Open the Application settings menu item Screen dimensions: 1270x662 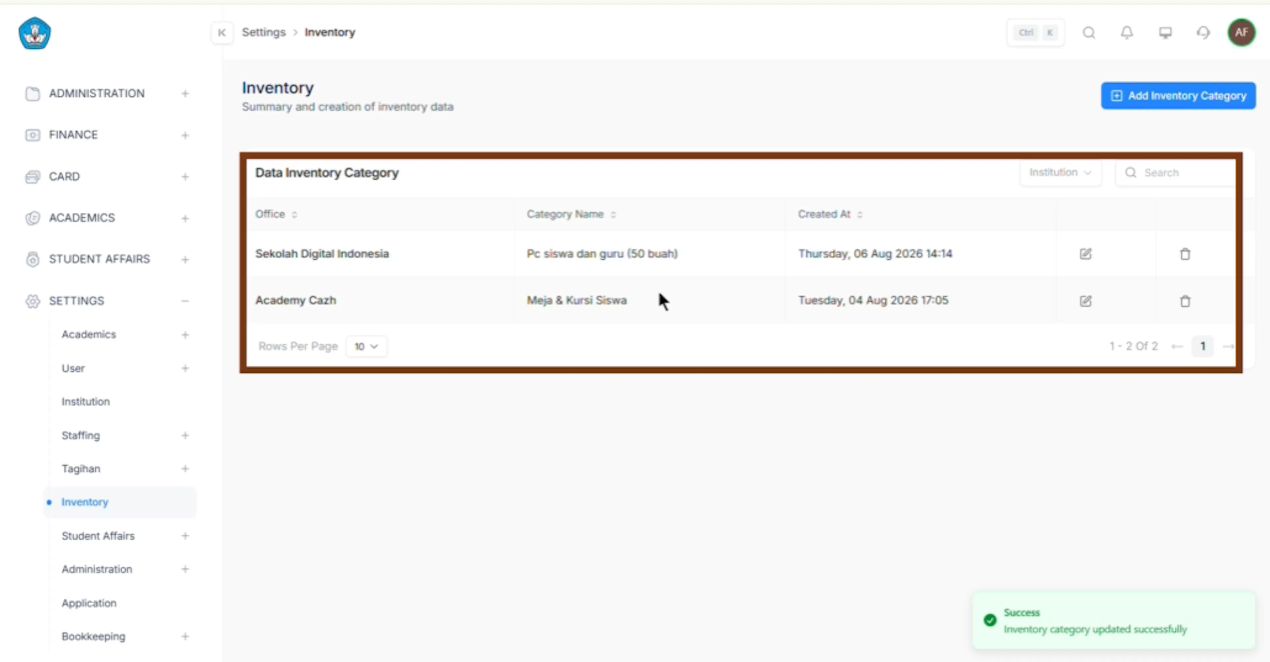(89, 603)
